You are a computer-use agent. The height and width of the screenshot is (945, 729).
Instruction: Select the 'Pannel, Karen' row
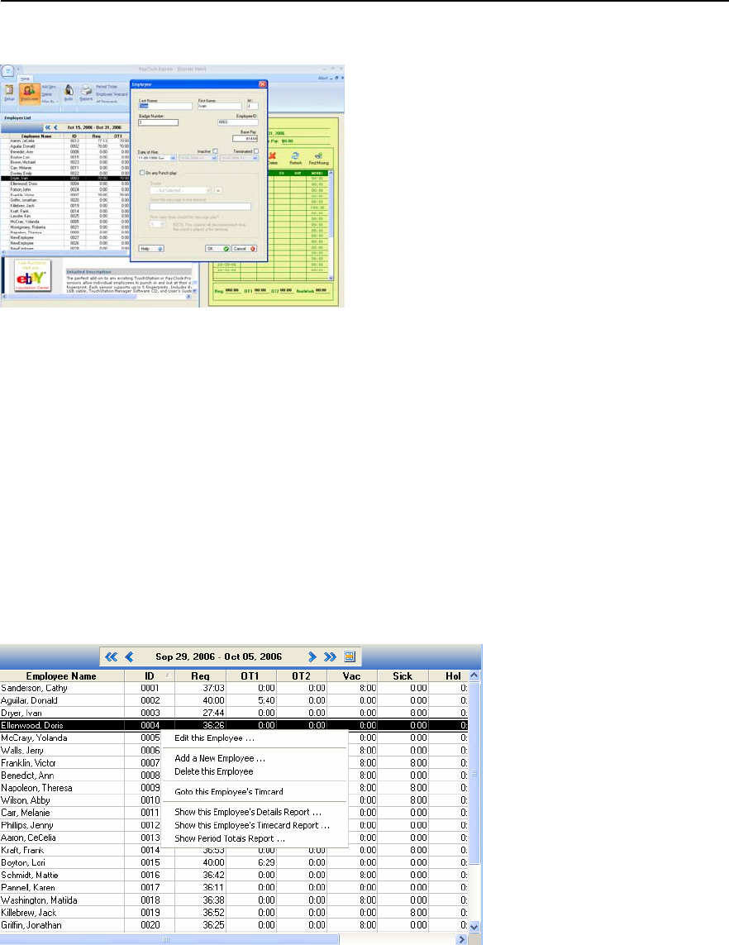click(234, 888)
